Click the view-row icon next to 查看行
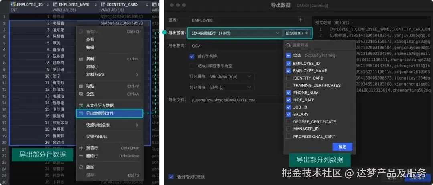This screenshot has width=433, height=185. (81, 32)
